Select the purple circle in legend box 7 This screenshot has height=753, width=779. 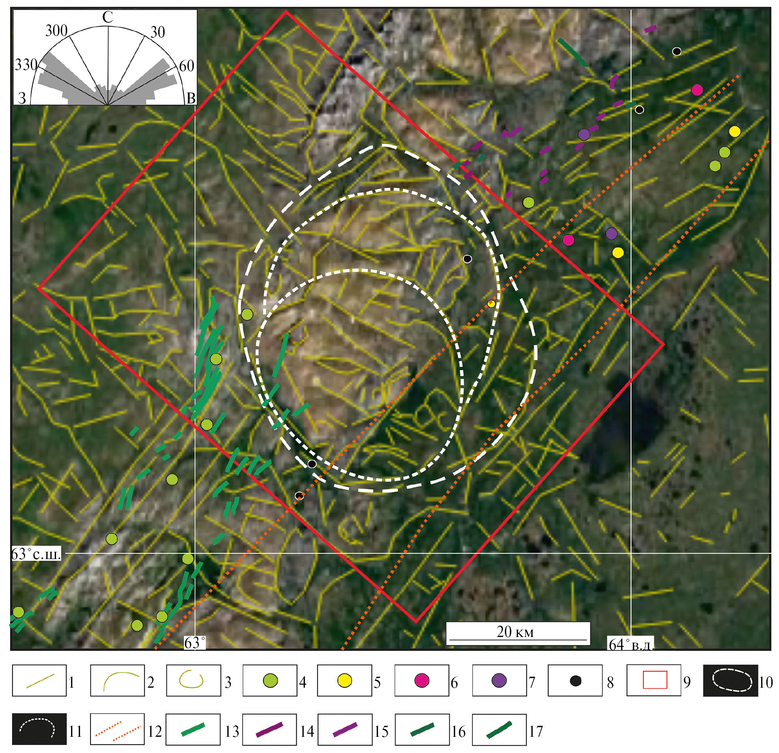(499, 680)
